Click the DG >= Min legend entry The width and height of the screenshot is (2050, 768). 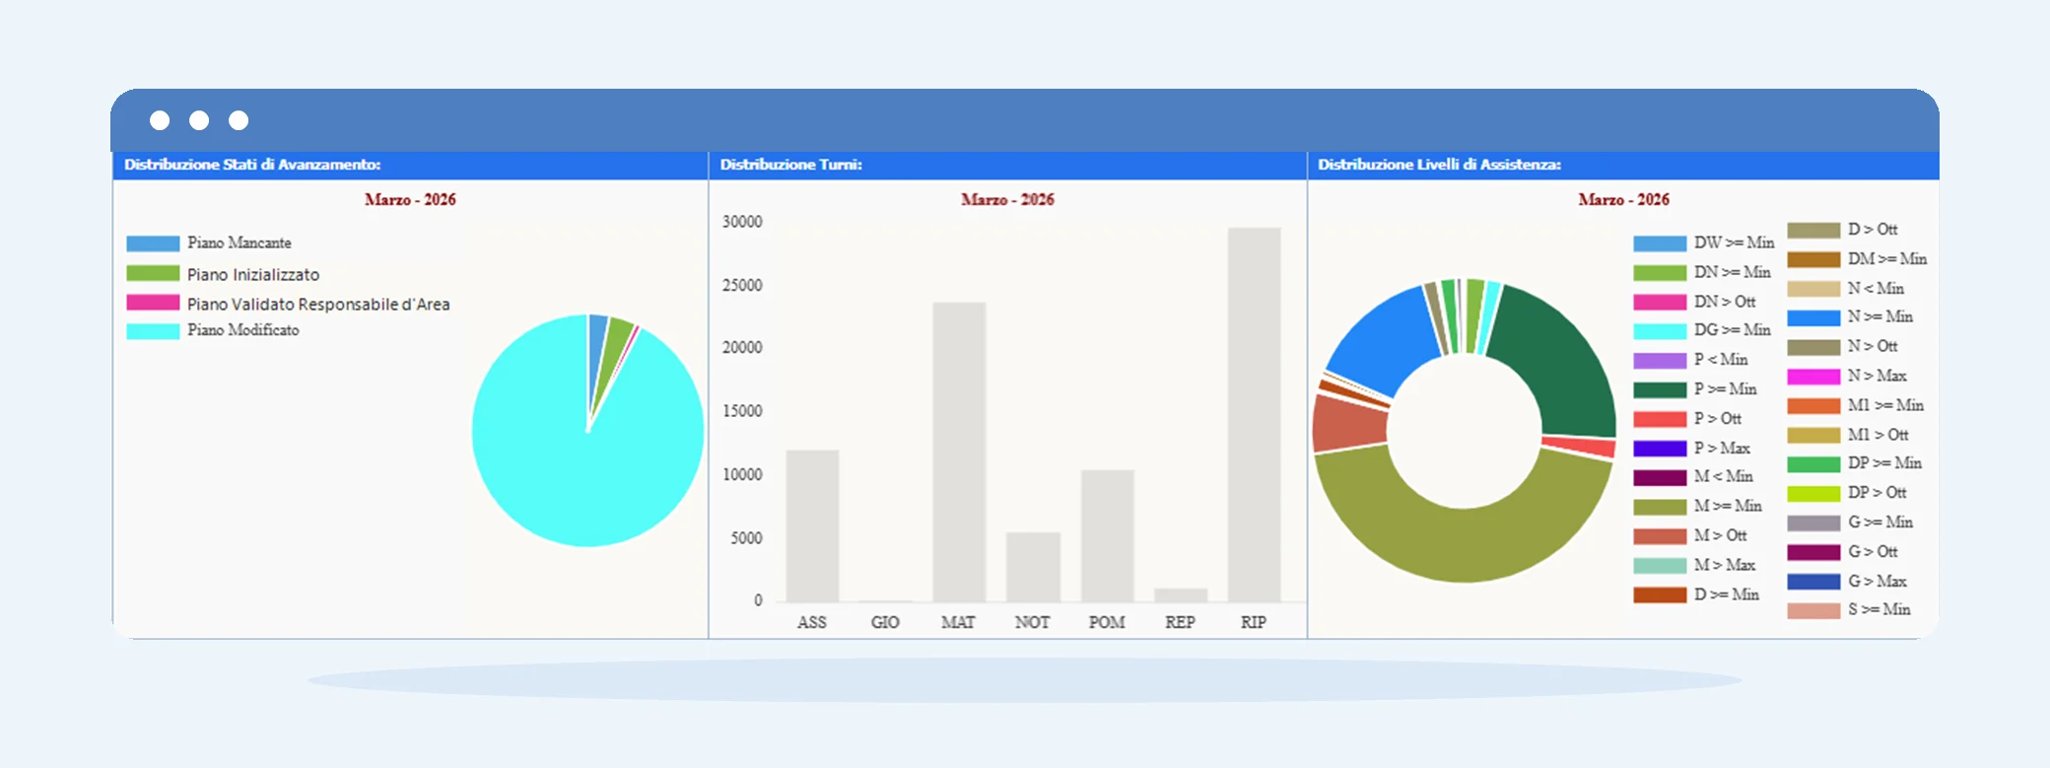click(1702, 330)
